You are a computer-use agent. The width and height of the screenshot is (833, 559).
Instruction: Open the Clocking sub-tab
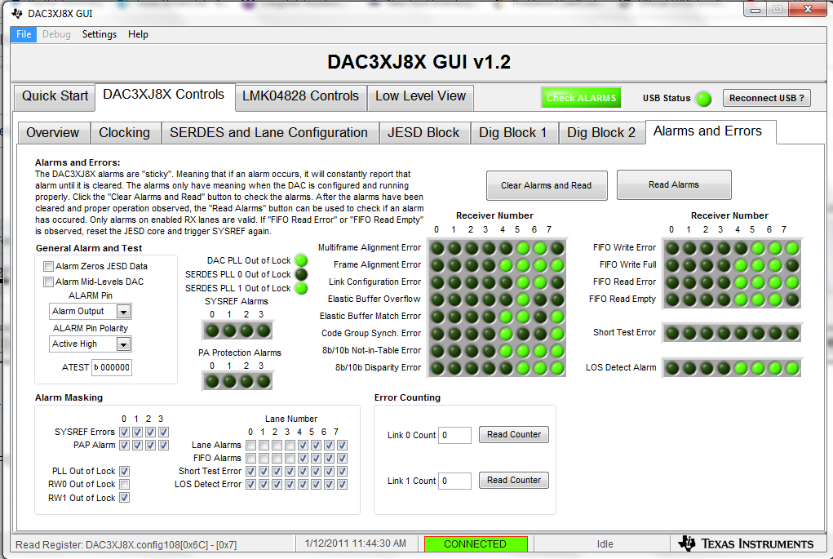[124, 133]
